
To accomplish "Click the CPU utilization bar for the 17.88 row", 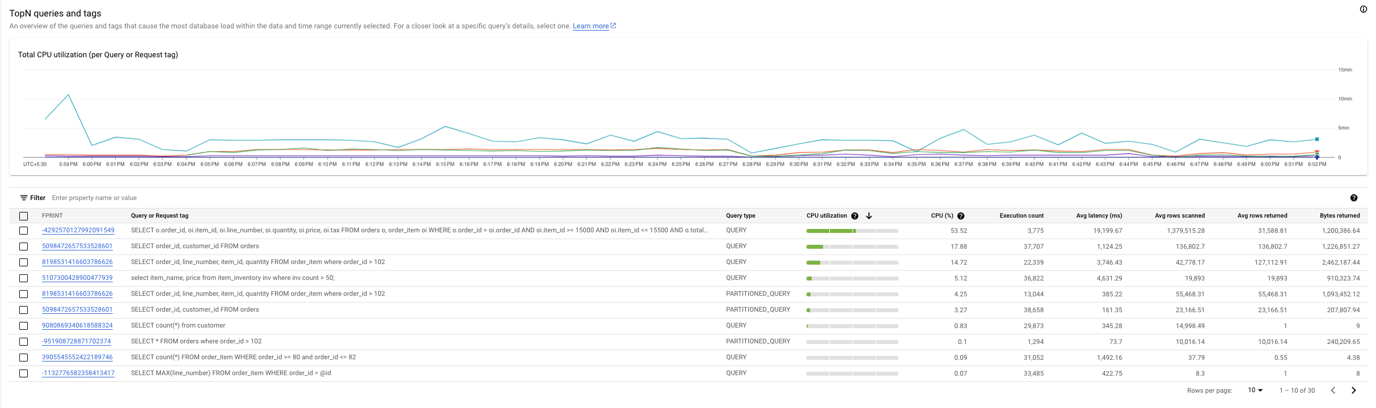I will pyautogui.click(x=852, y=247).
